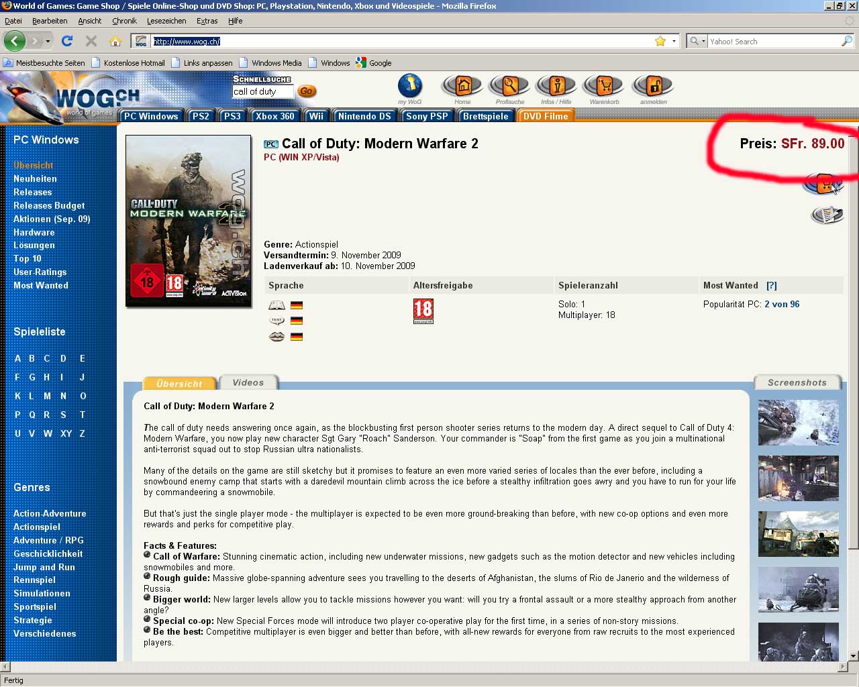Click the notepad wishlist icon below the cart button

click(x=827, y=215)
